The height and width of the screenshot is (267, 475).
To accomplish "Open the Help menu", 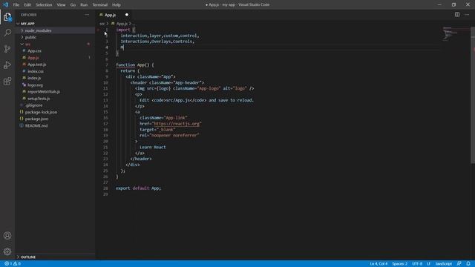I will point(117,5).
